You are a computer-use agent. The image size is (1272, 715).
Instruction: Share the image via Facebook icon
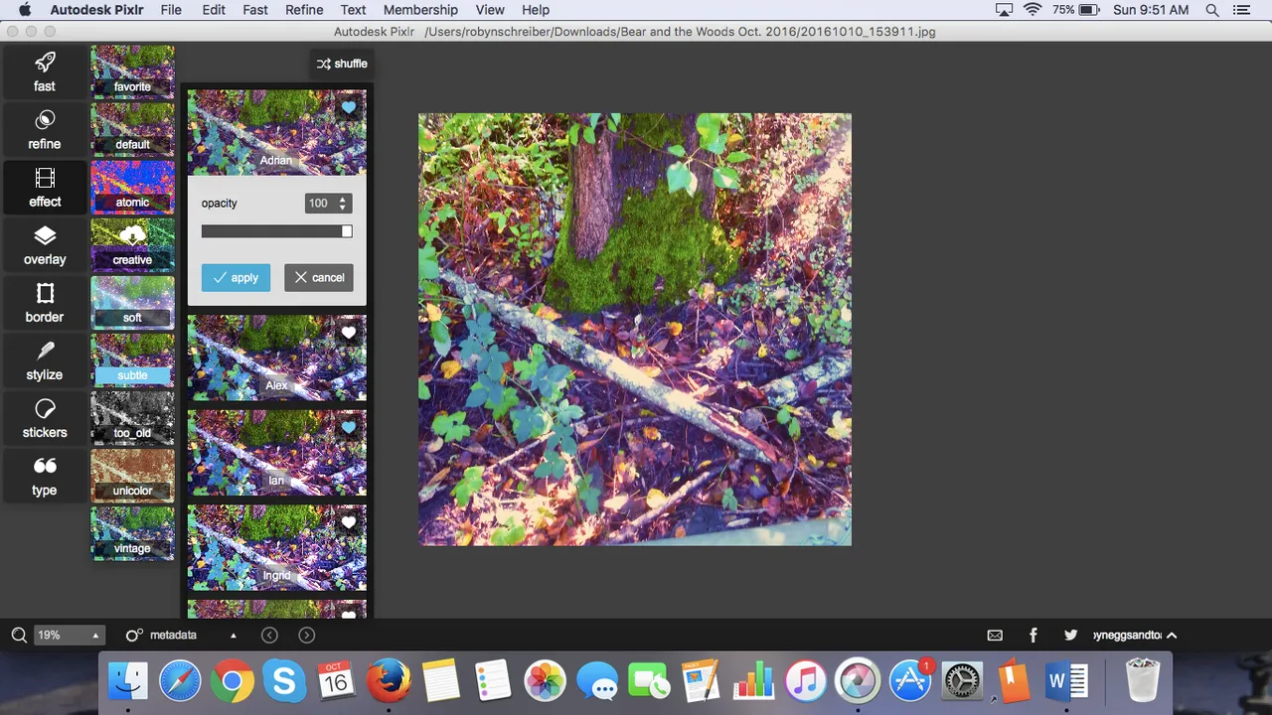point(1033,635)
